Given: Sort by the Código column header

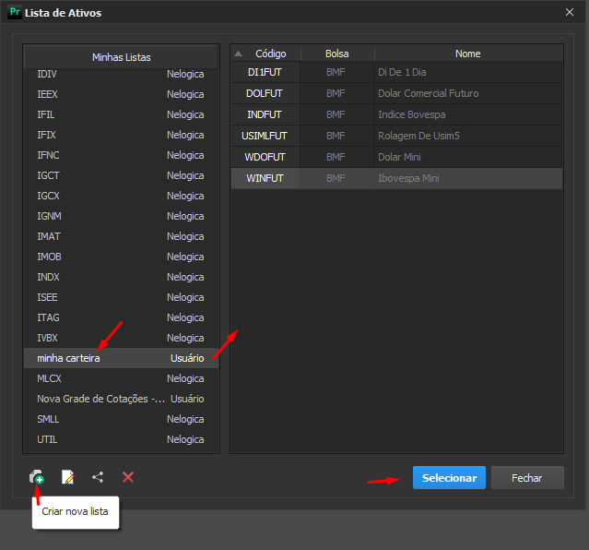Looking at the screenshot, I should [x=265, y=54].
